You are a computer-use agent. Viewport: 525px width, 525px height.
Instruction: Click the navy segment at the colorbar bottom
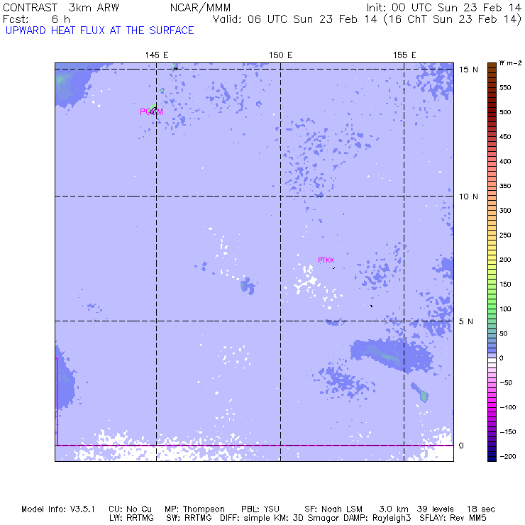(x=492, y=459)
